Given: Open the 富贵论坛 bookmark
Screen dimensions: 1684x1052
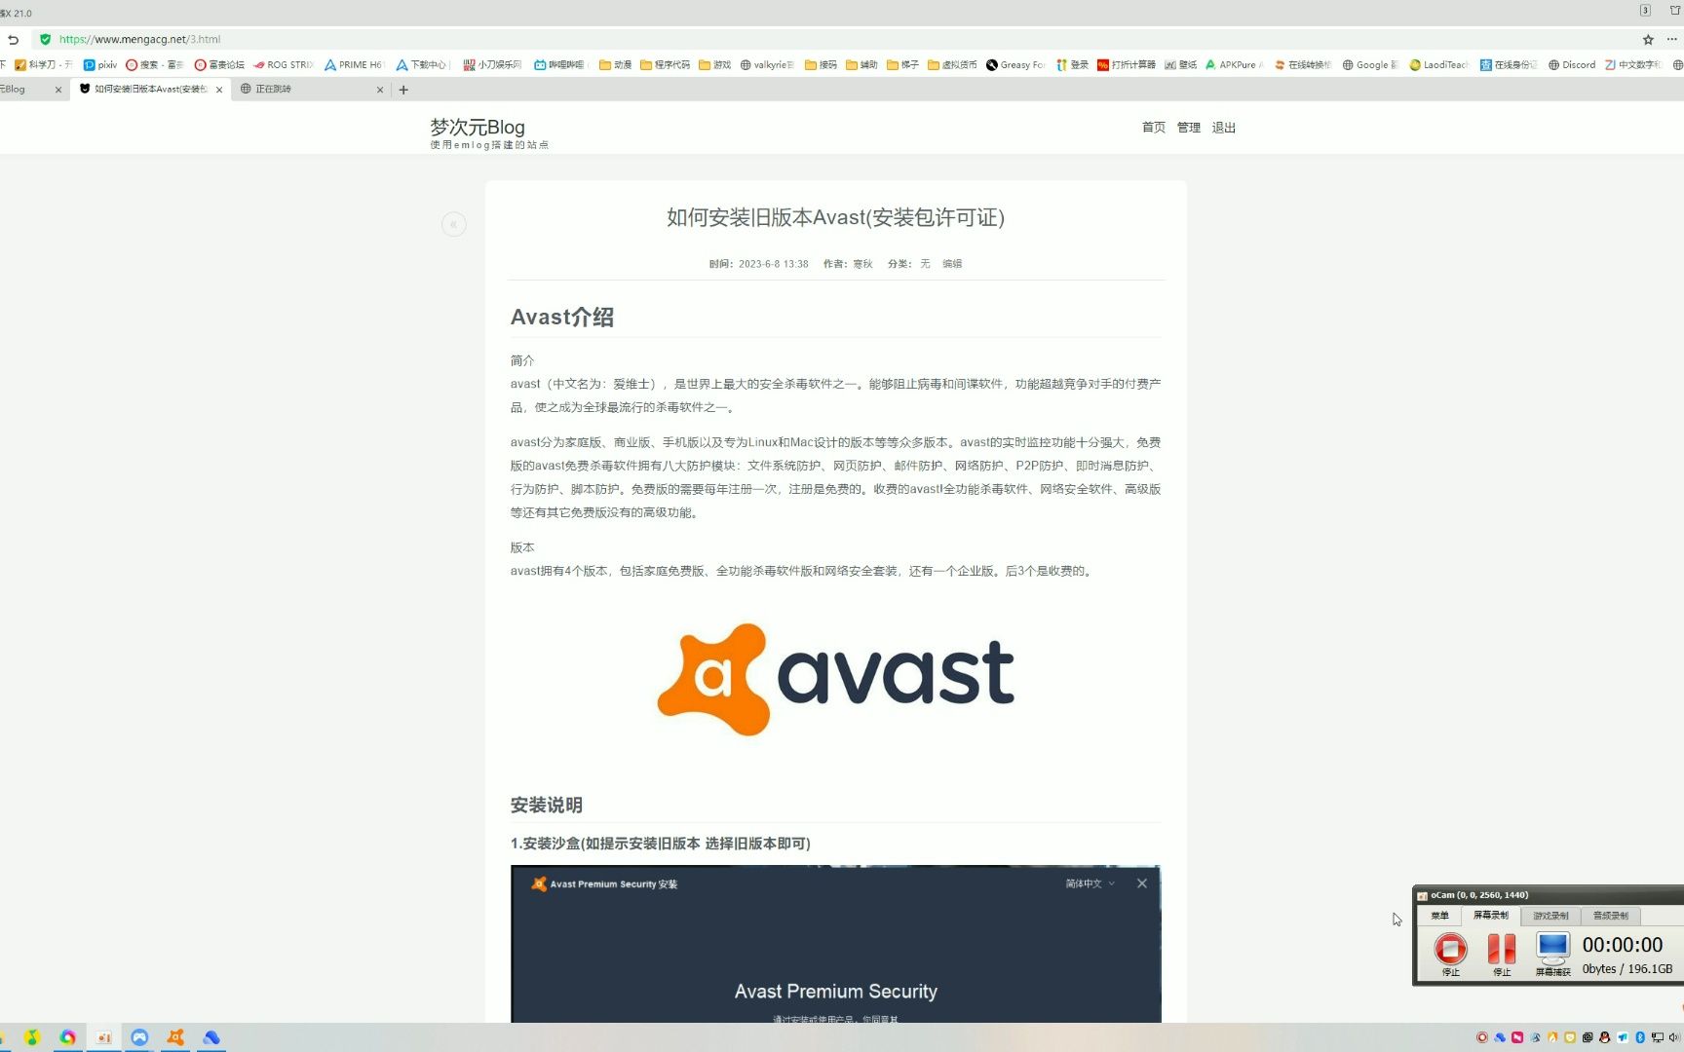Looking at the screenshot, I should (x=219, y=65).
